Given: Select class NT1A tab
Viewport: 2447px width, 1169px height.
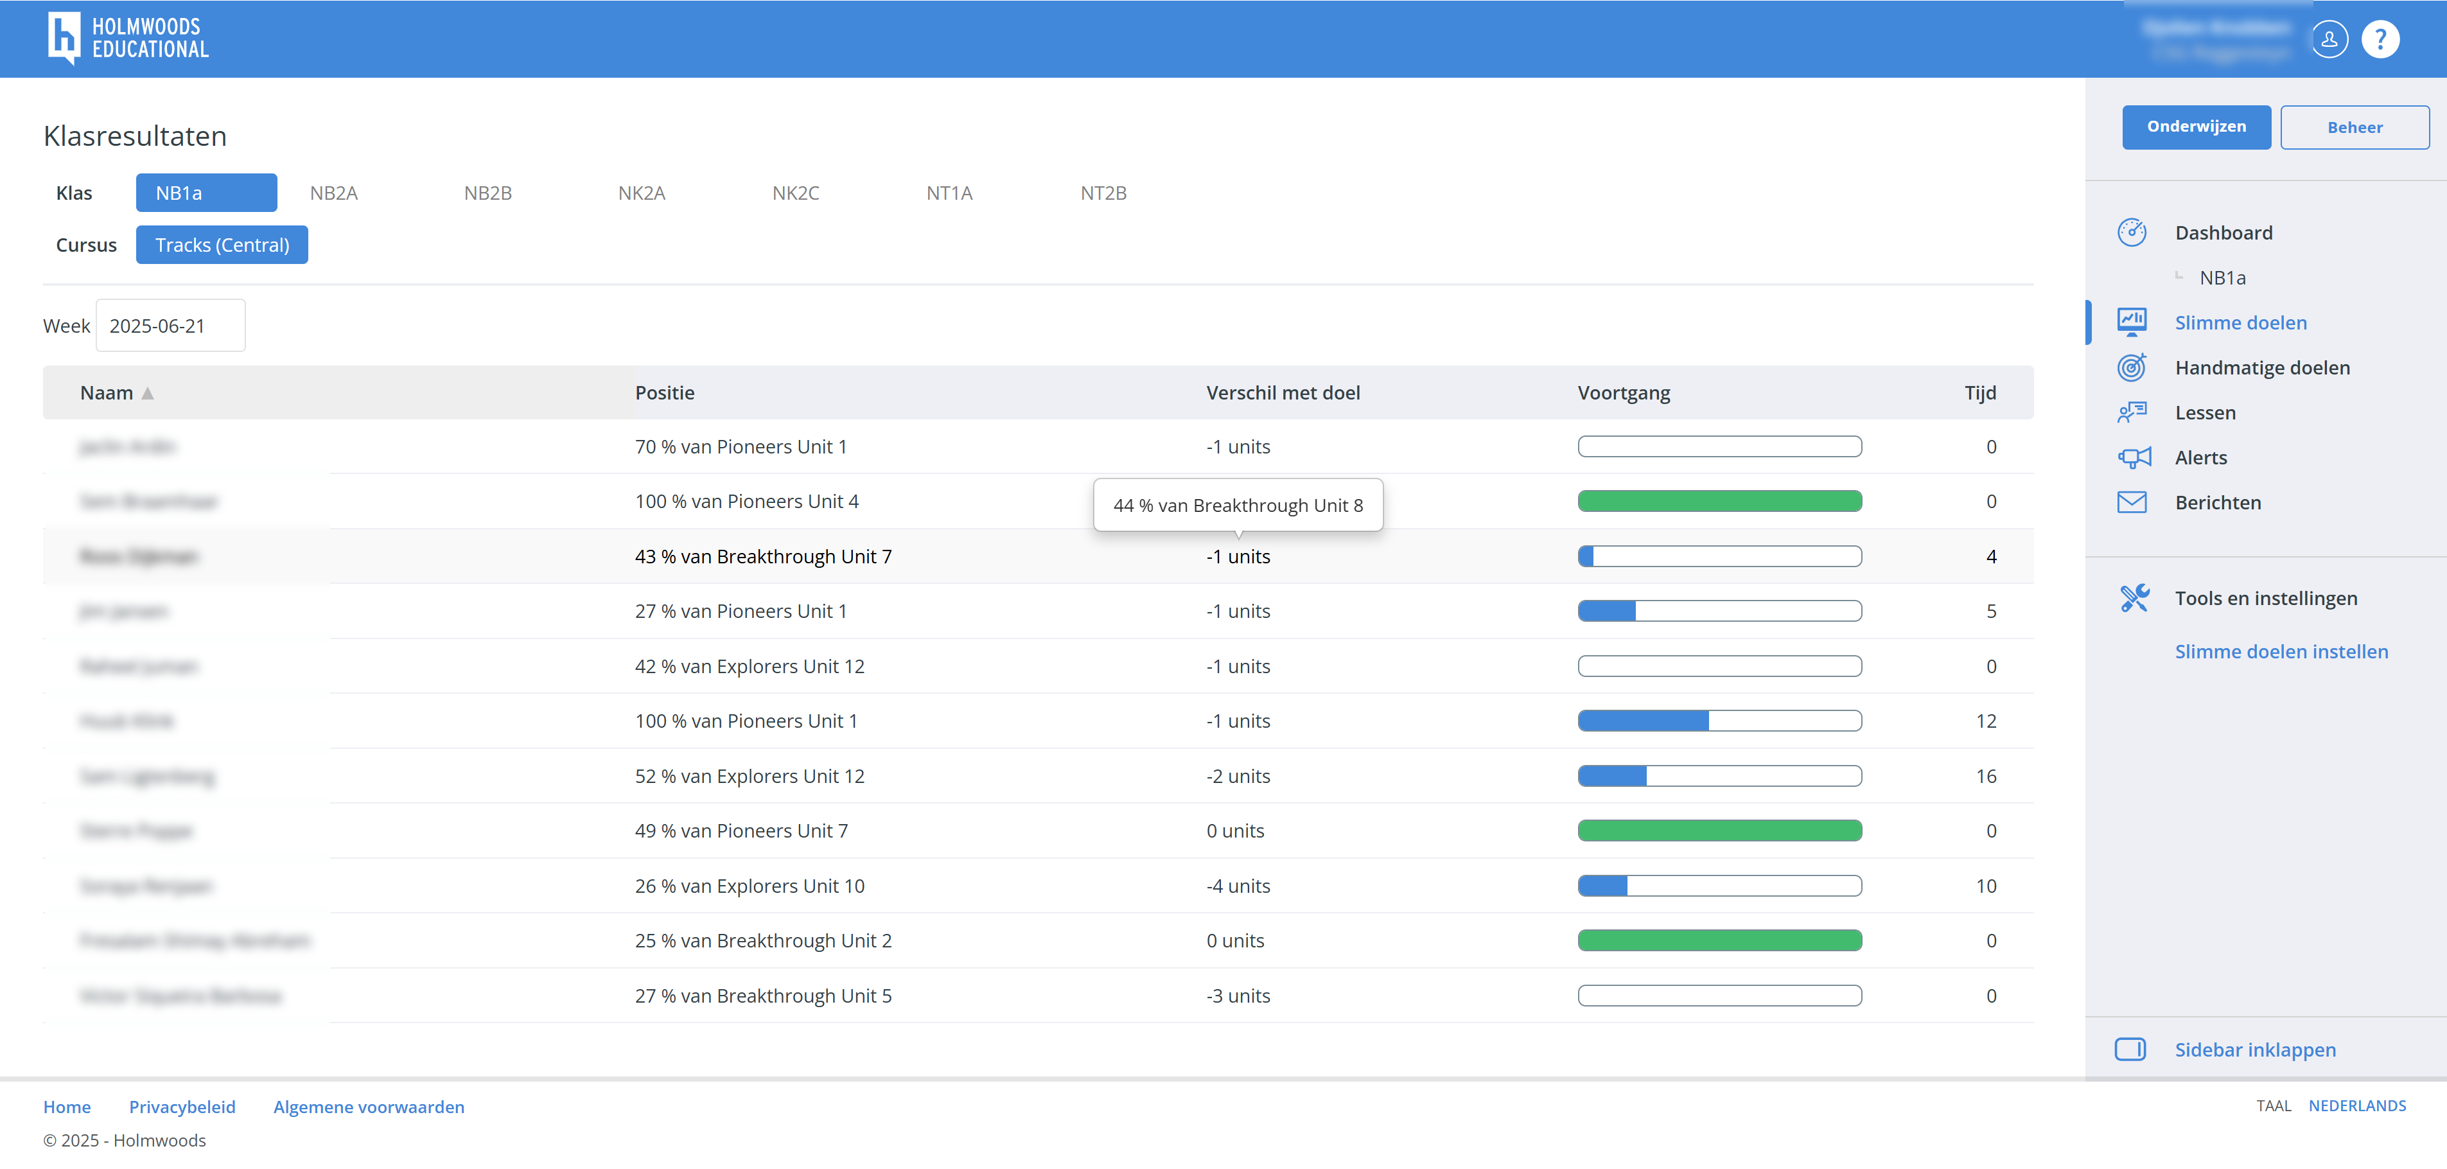Looking at the screenshot, I should pos(949,193).
